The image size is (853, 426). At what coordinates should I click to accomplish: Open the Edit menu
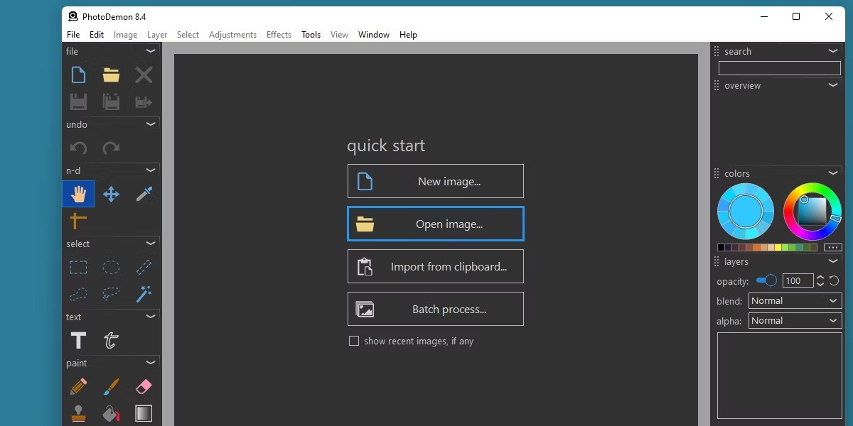coord(97,35)
